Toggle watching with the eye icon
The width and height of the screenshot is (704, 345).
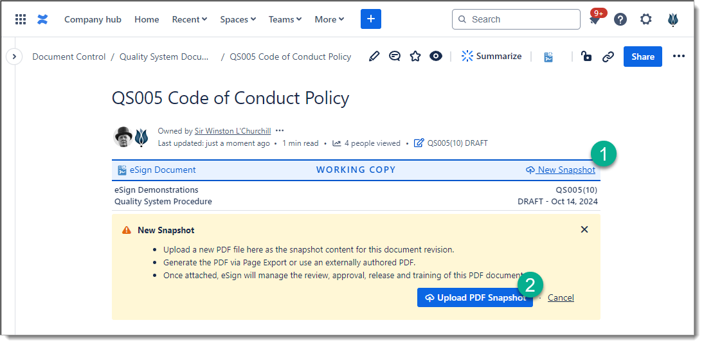point(436,57)
